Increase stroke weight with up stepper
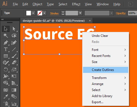 63,12
